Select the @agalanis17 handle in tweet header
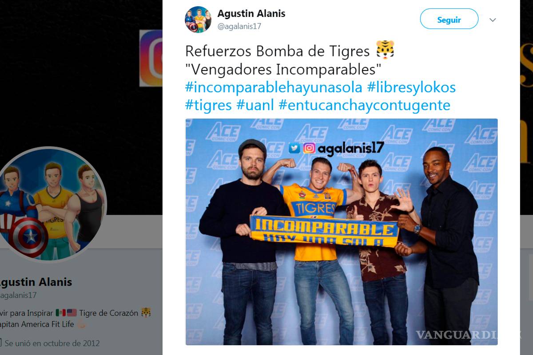This screenshot has width=533, height=355. [239, 26]
